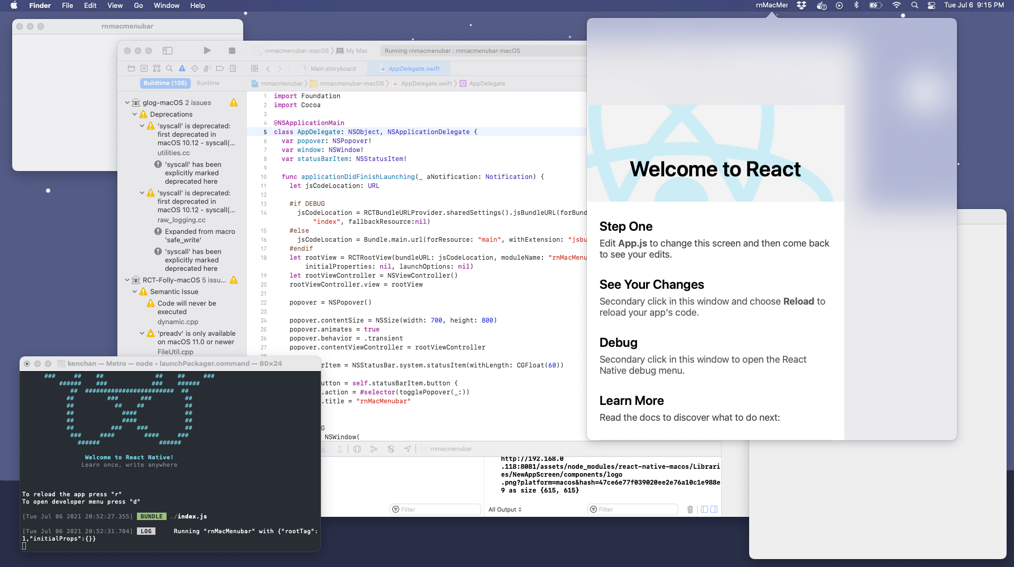Click rnmacmenubar project in the jump bar

coord(277,83)
